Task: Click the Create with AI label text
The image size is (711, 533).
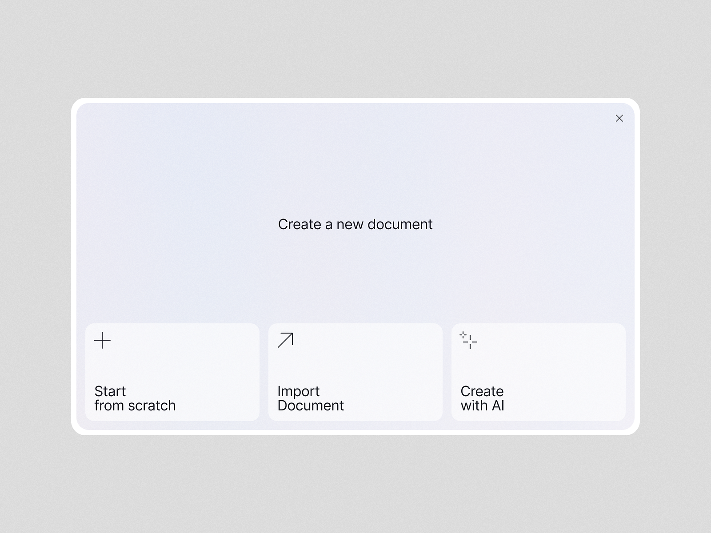Action: 482,398
